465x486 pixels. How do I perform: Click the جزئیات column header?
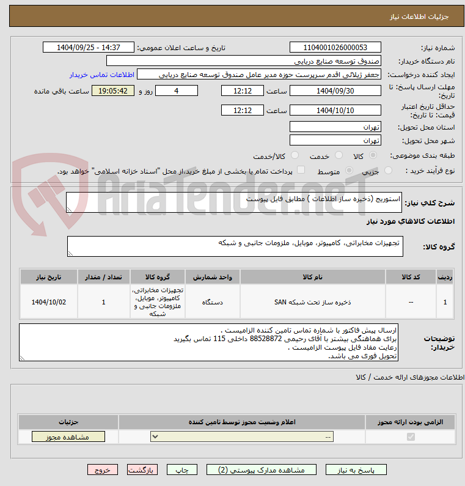[x=68, y=422]
